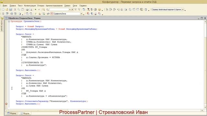Expand СравнитьОкна procedure list dropdown
Image resolution: width=207 pixels, height=116 pixels.
pyautogui.click(x=81, y=14)
